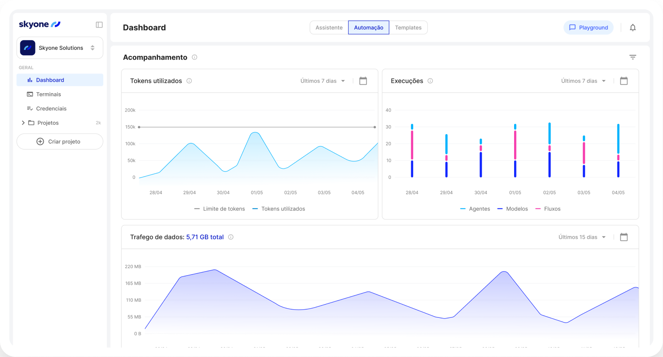The height and width of the screenshot is (357, 663).
Task: Open notifications bell icon
Action: [x=633, y=28]
